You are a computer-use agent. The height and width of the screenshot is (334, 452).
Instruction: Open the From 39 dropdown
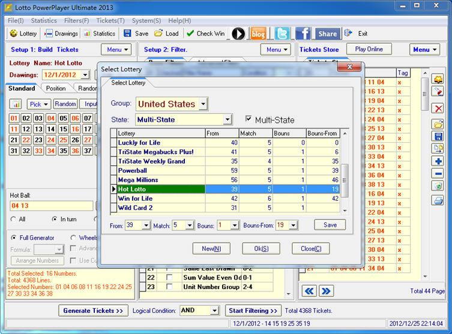146,225
